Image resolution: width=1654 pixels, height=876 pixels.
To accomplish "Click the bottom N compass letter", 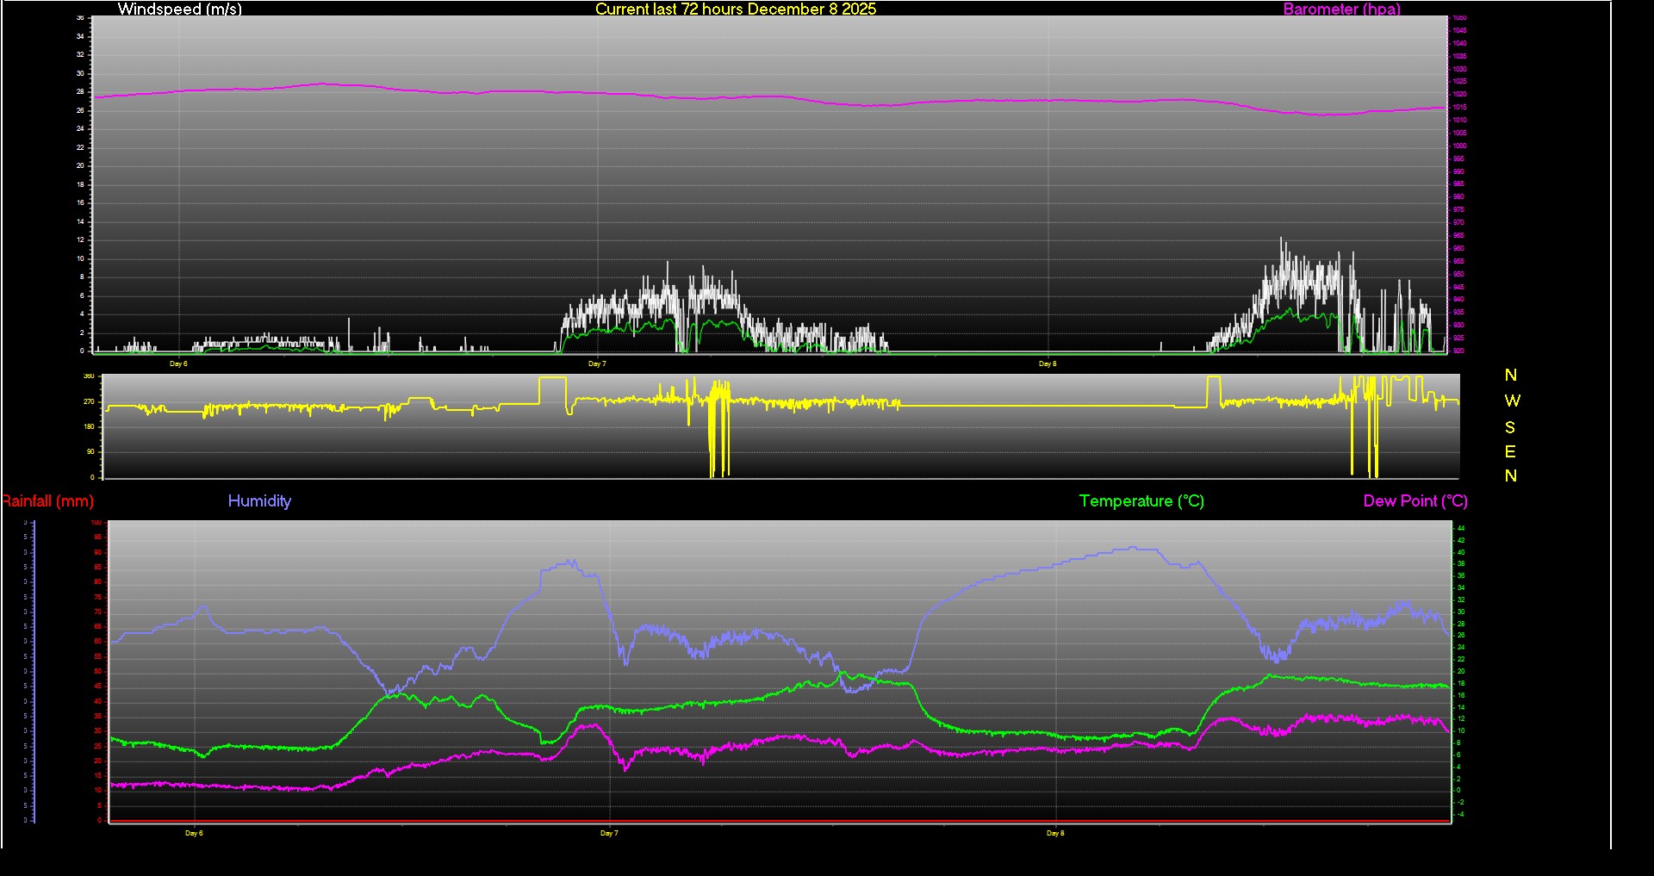I will click(x=1510, y=476).
